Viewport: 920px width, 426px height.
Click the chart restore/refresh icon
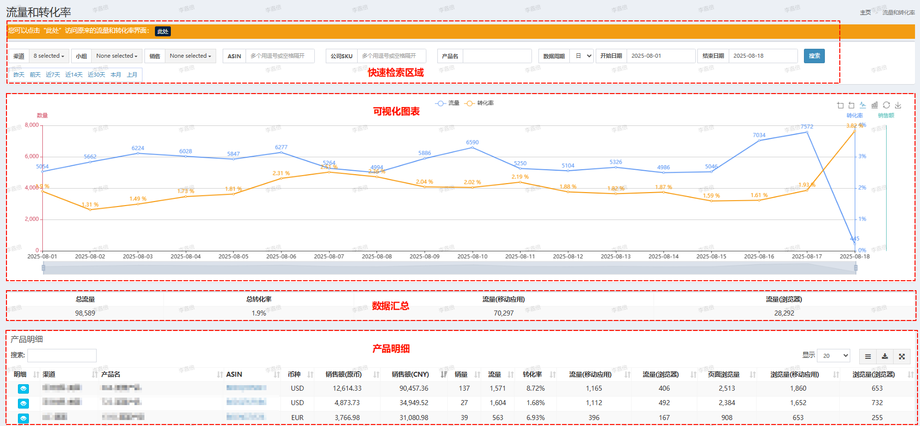[x=886, y=105]
